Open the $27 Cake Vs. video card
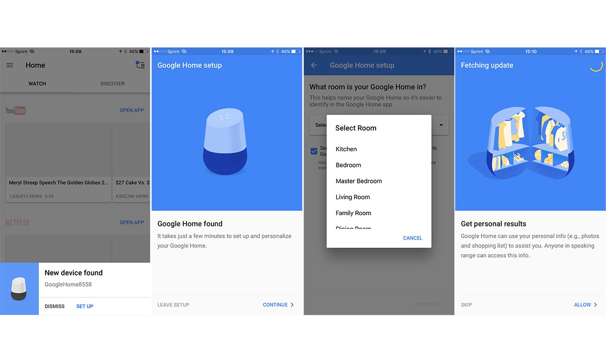This screenshot has height=363, width=606. pos(131,163)
